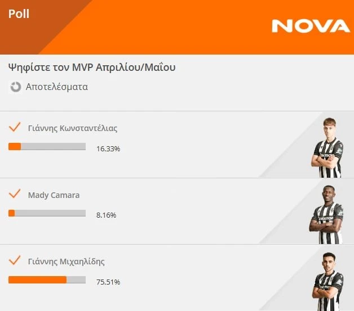
Task: Click the 75.51% progress bar
Action: point(47,280)
